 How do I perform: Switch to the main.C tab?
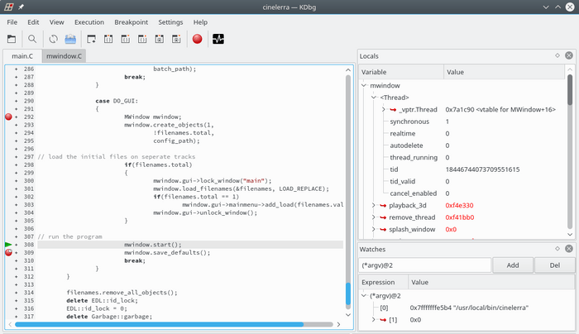(x=22, y=55)
